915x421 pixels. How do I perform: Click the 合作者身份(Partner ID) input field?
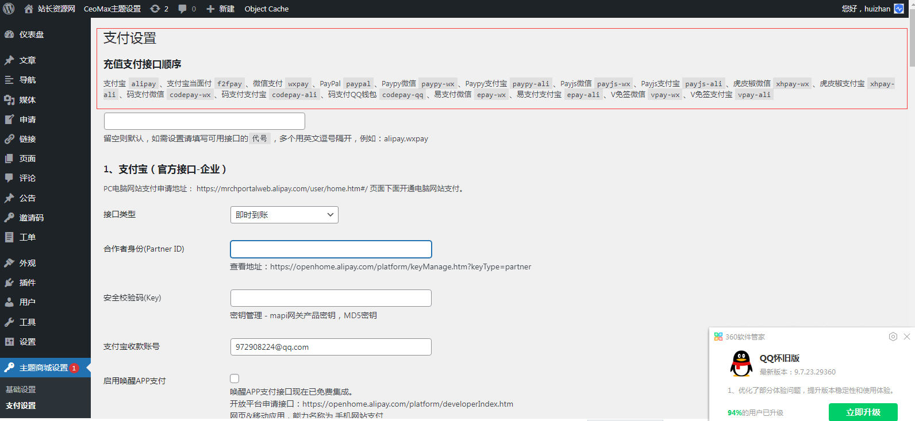[331, 249]
